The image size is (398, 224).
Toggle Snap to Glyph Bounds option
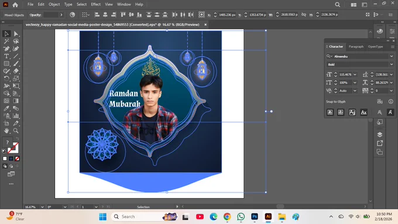(x=352, y=112)
